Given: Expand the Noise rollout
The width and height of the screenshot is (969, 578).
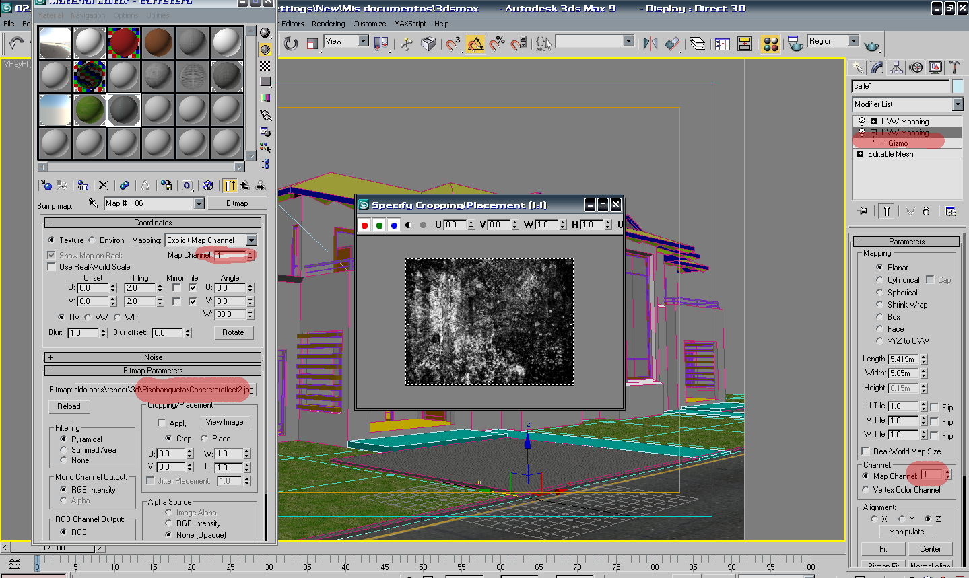Looking at the screenshot, I should point(153,357).
